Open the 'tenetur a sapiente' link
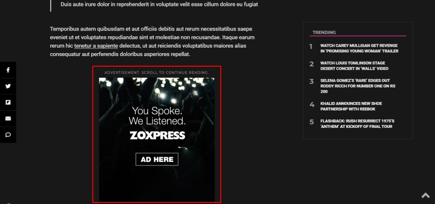Image resolution: width=435 pixels, height=204 pixels. (96, 46)
